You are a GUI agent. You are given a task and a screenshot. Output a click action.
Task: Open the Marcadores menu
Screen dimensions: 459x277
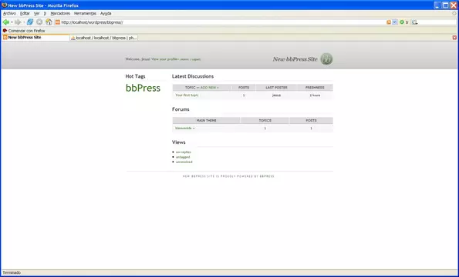pos(60,13)
